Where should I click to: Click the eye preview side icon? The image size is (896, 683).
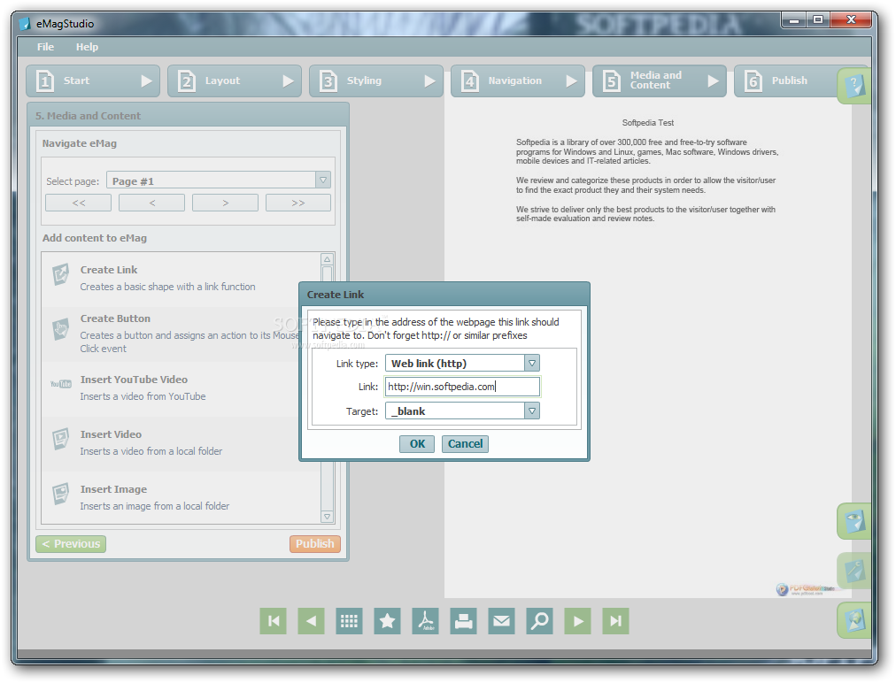click(x=854, y=521)
